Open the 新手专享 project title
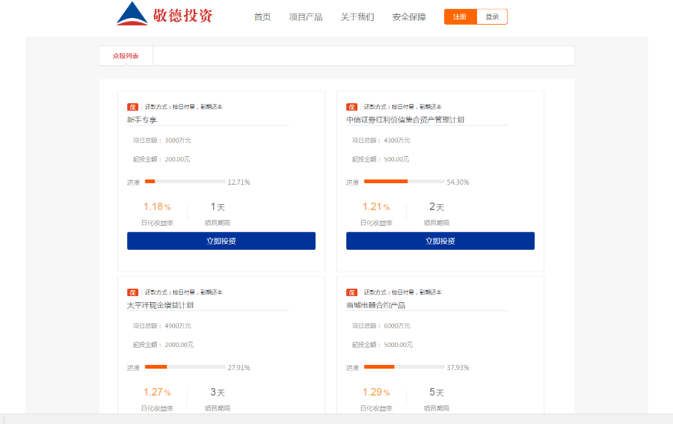The image size is (673, 424). [142, 120]
